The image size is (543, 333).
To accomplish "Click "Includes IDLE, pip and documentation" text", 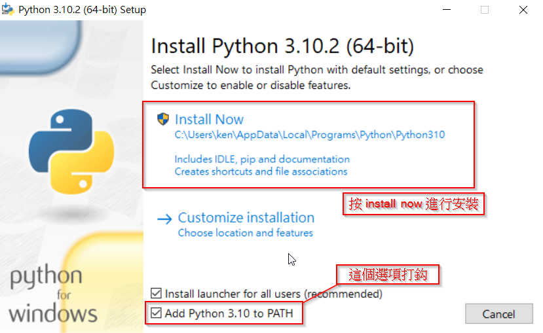I will (262, 159).
